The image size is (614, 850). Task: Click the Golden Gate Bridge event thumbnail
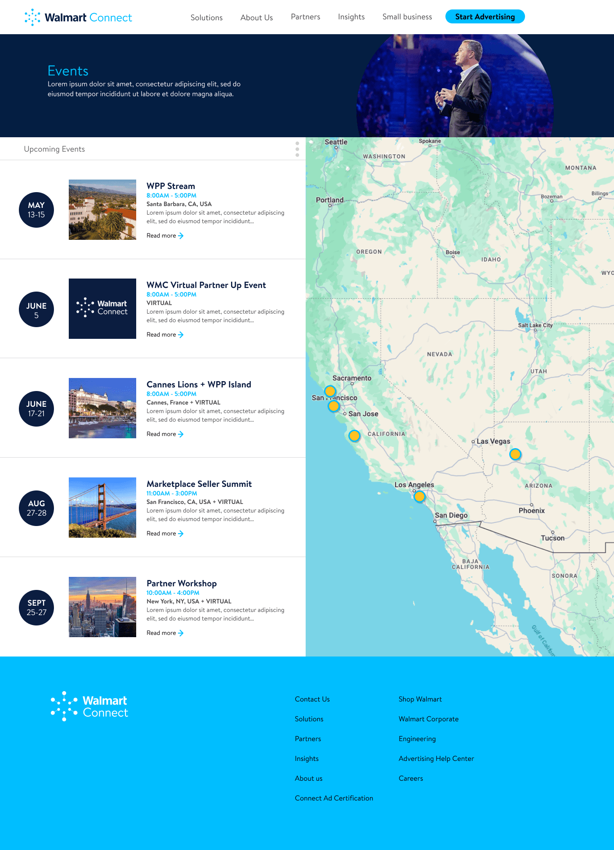point(102,508)
